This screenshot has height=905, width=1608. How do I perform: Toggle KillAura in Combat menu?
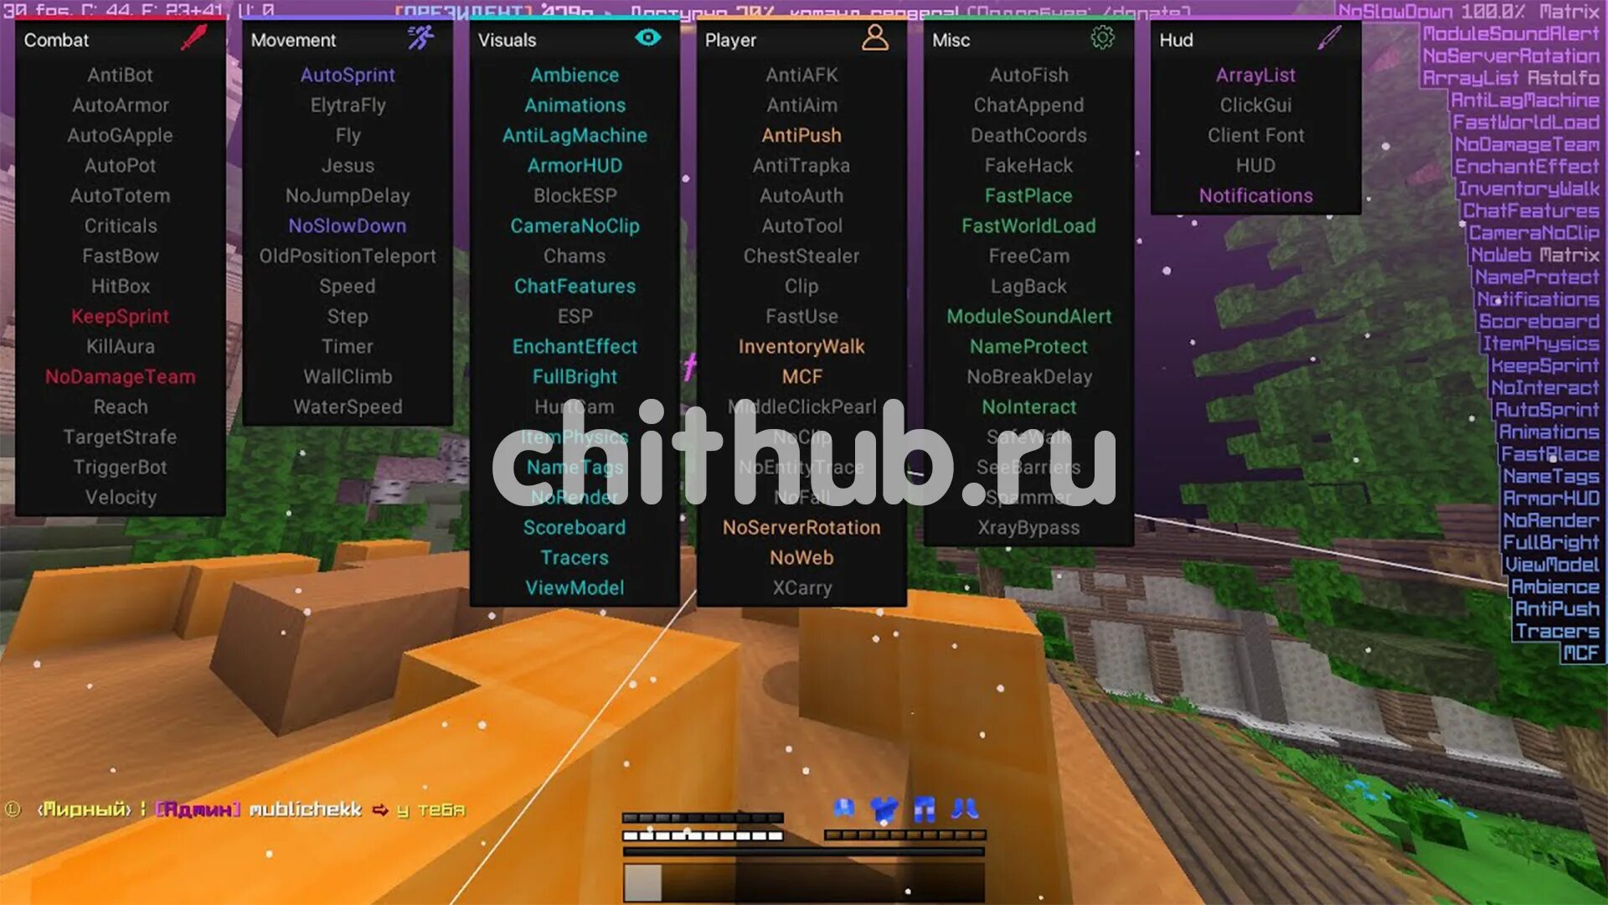[119, 346]
